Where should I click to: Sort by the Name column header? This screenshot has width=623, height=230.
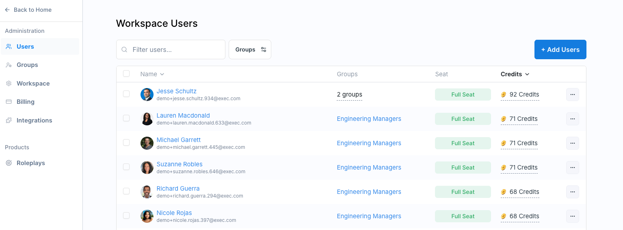point(152,74)
